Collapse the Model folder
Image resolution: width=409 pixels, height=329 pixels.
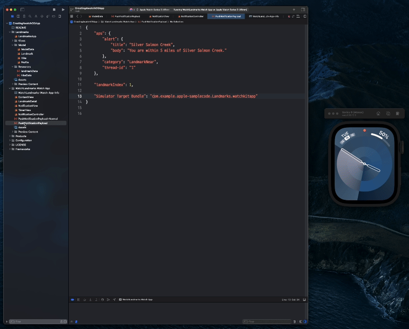(13, 45)
